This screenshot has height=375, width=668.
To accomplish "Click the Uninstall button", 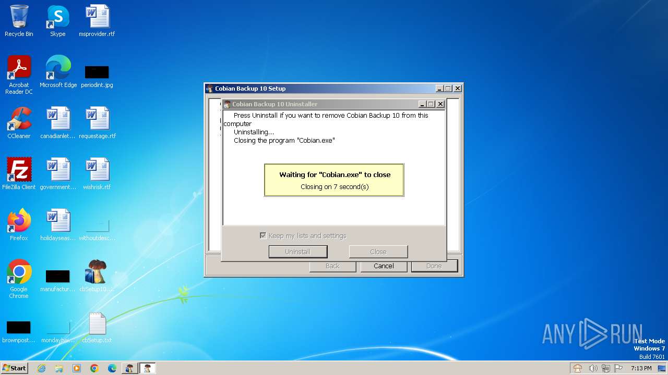I will [x=298, y=252].
